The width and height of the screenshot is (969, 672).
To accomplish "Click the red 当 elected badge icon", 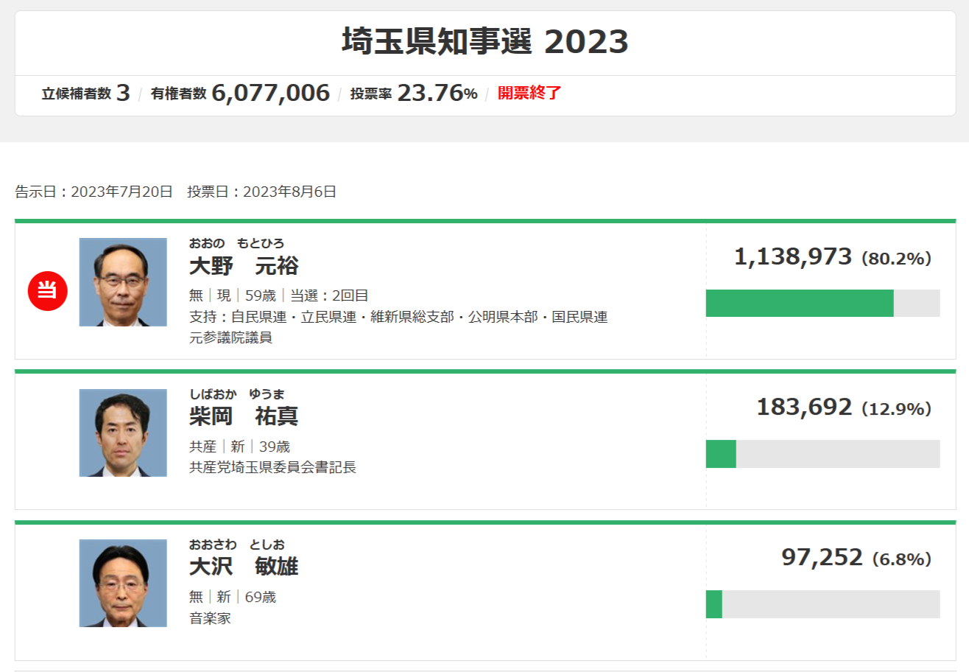I will 48,290.
